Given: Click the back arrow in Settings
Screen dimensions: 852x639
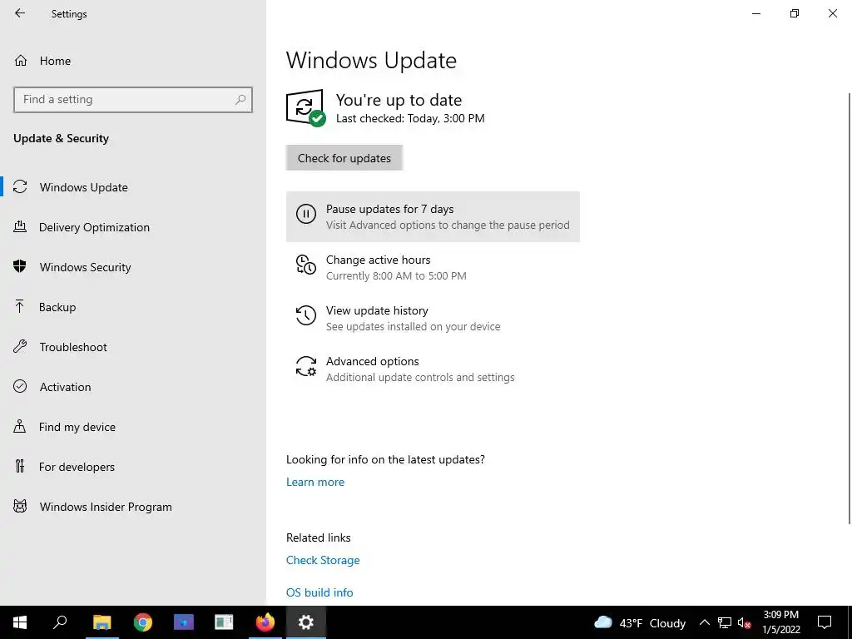Looking at the screenshot, I should click(20, 13).
